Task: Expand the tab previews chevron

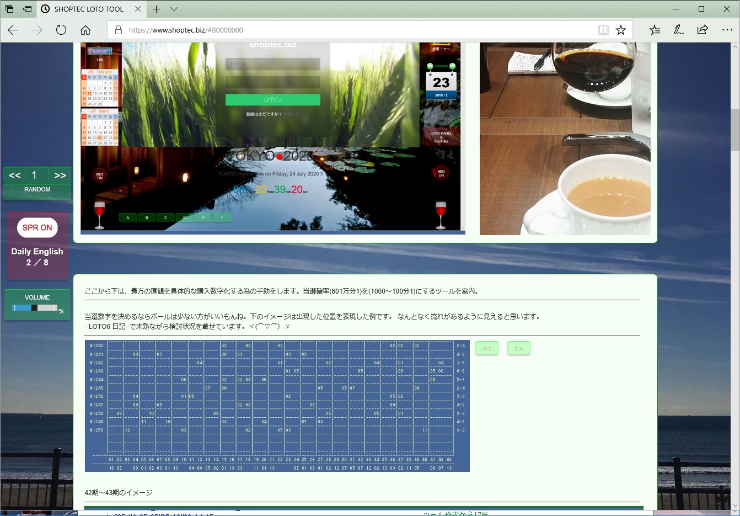Action: [x=174, y=9]
